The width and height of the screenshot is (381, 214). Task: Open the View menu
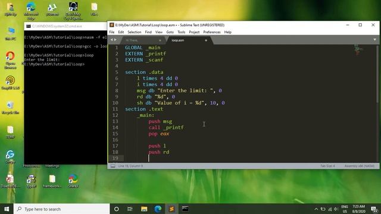pyautogui.click(x=159, y=32)
